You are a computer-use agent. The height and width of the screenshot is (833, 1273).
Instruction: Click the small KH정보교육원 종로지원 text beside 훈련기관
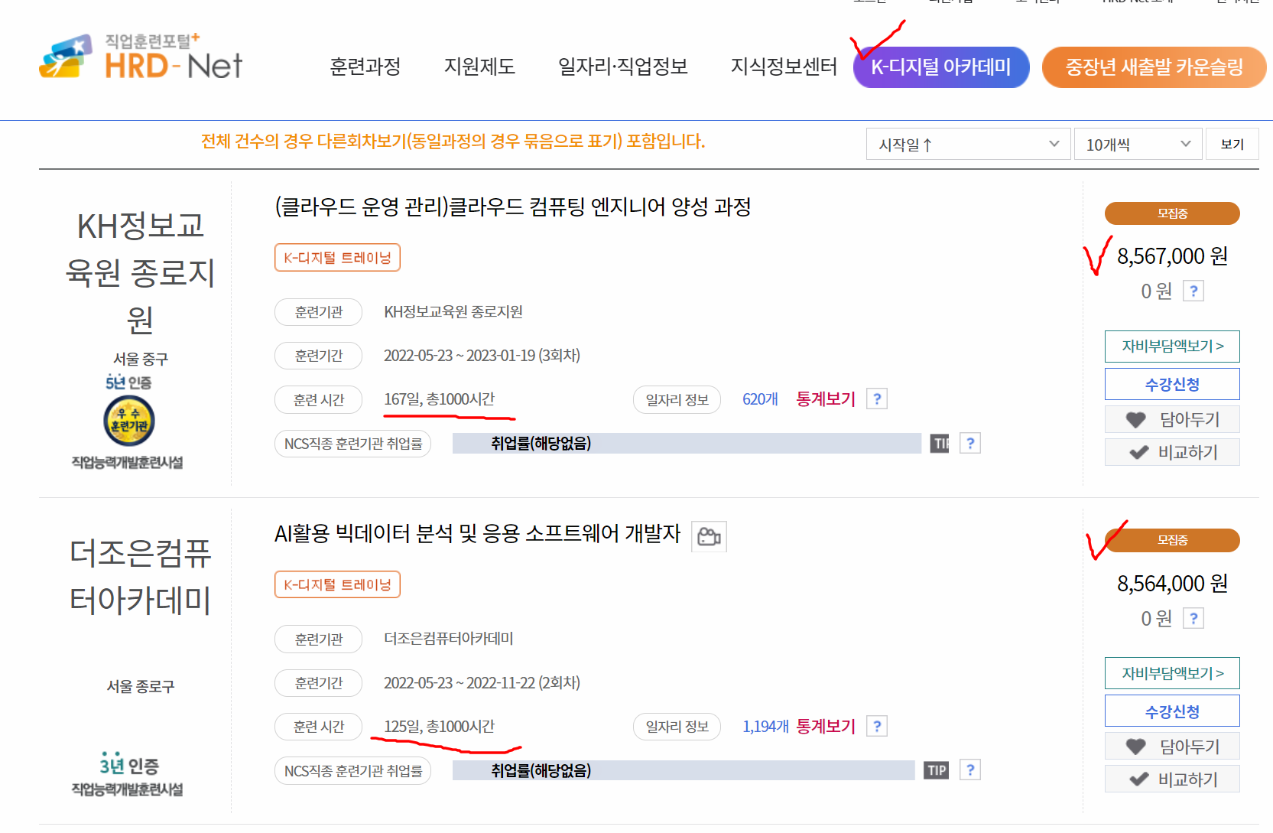pos(453,312)
